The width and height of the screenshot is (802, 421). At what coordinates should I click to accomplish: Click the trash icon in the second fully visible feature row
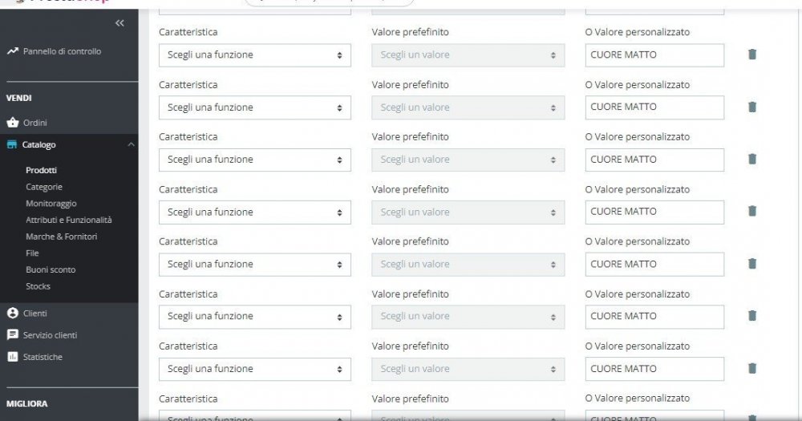[x=751, y=107]
